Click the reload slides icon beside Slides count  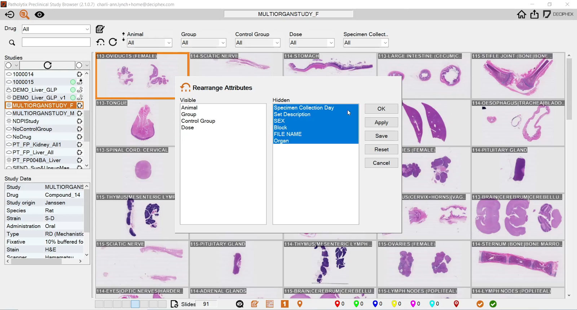click(x=174, y=304)
